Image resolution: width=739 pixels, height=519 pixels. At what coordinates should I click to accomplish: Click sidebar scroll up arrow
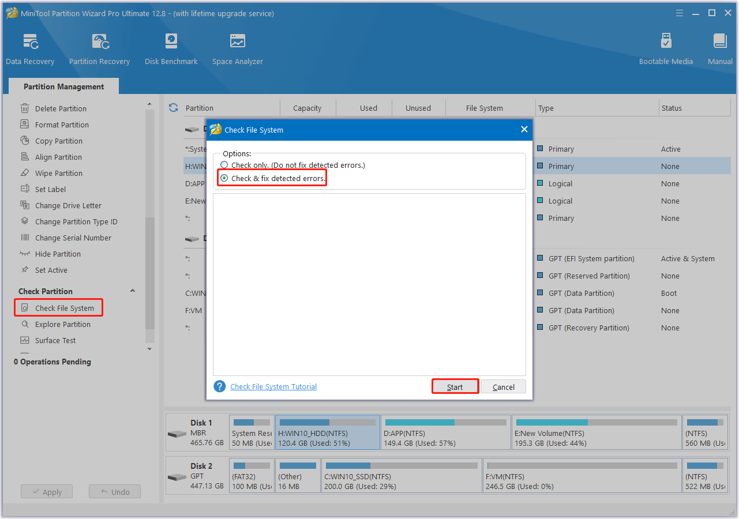tap(150, 104)
